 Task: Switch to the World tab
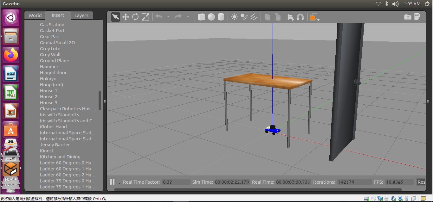click(35, 15)
